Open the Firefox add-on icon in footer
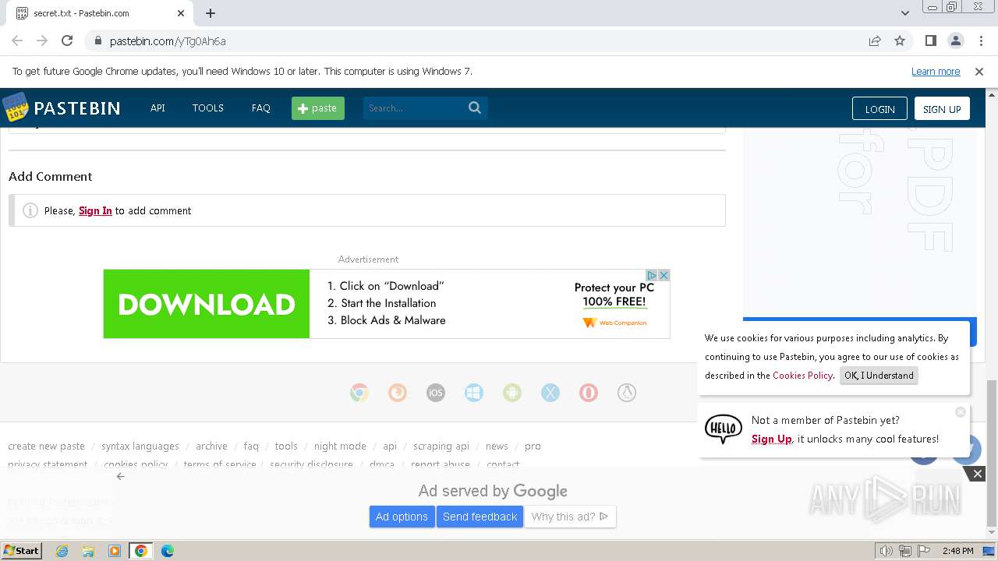 tap(398, 393)
